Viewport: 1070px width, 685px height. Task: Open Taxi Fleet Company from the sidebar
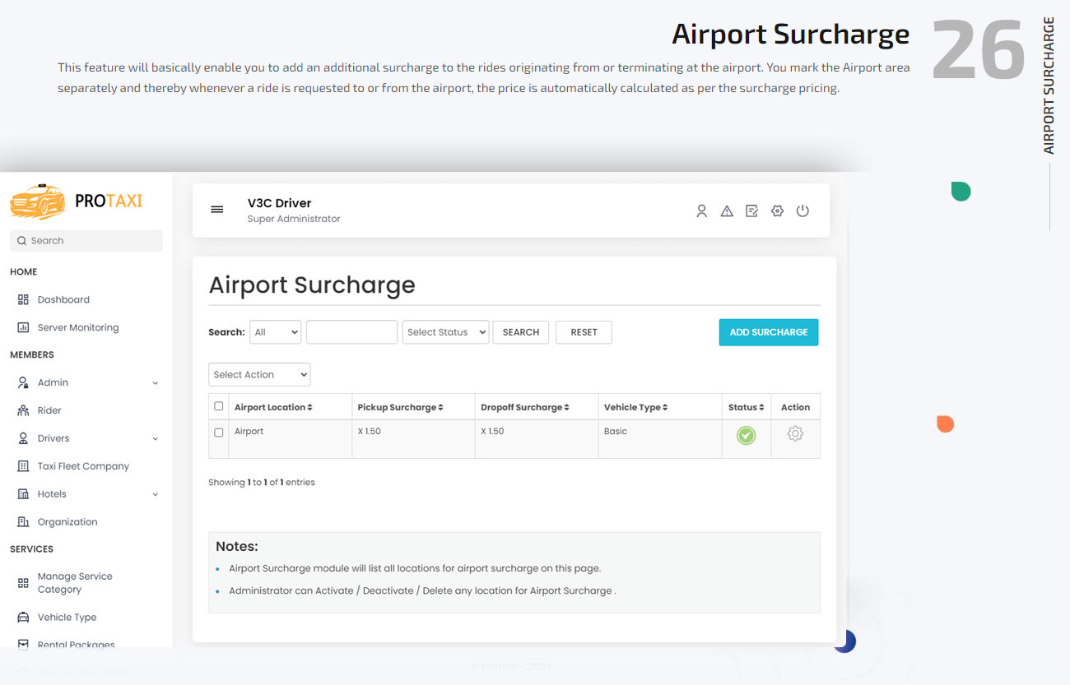[x=83, y=465]
